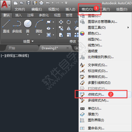Select the Rectangle draw tool
Screen dimensions: 132x132
coord(49,22)
